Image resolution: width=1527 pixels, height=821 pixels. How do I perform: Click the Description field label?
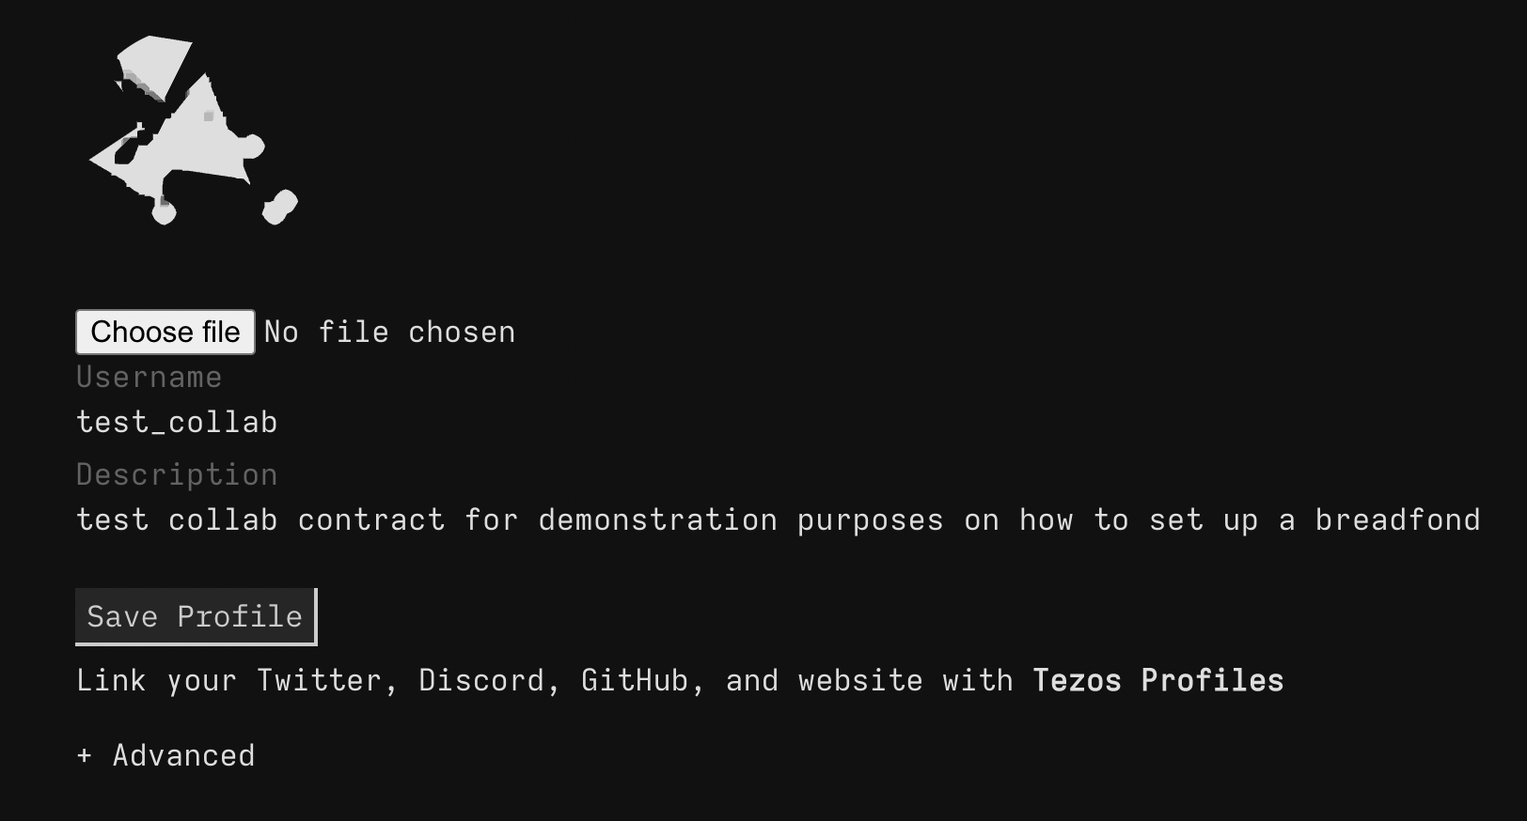tap(177, 475)
